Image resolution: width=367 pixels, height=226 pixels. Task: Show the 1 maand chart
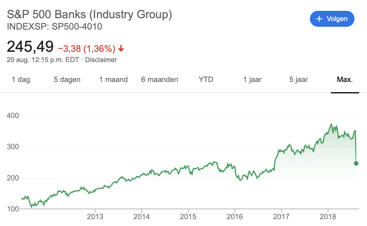pos(113,79)
